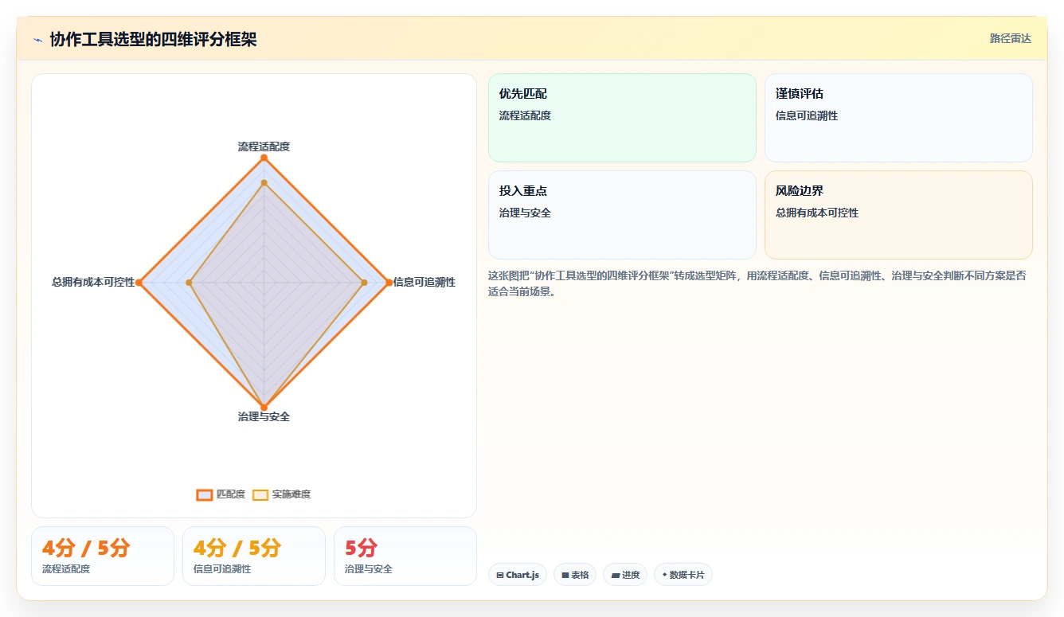Click the 5分 治理与安全 score card
Image resolution: width=1064 pixels, height=617 pixels.
405,556
